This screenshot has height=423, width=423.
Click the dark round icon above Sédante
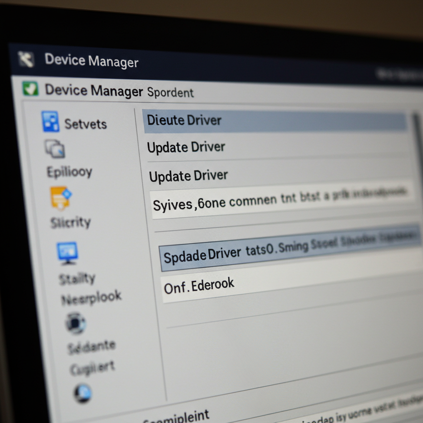[76, 323]
